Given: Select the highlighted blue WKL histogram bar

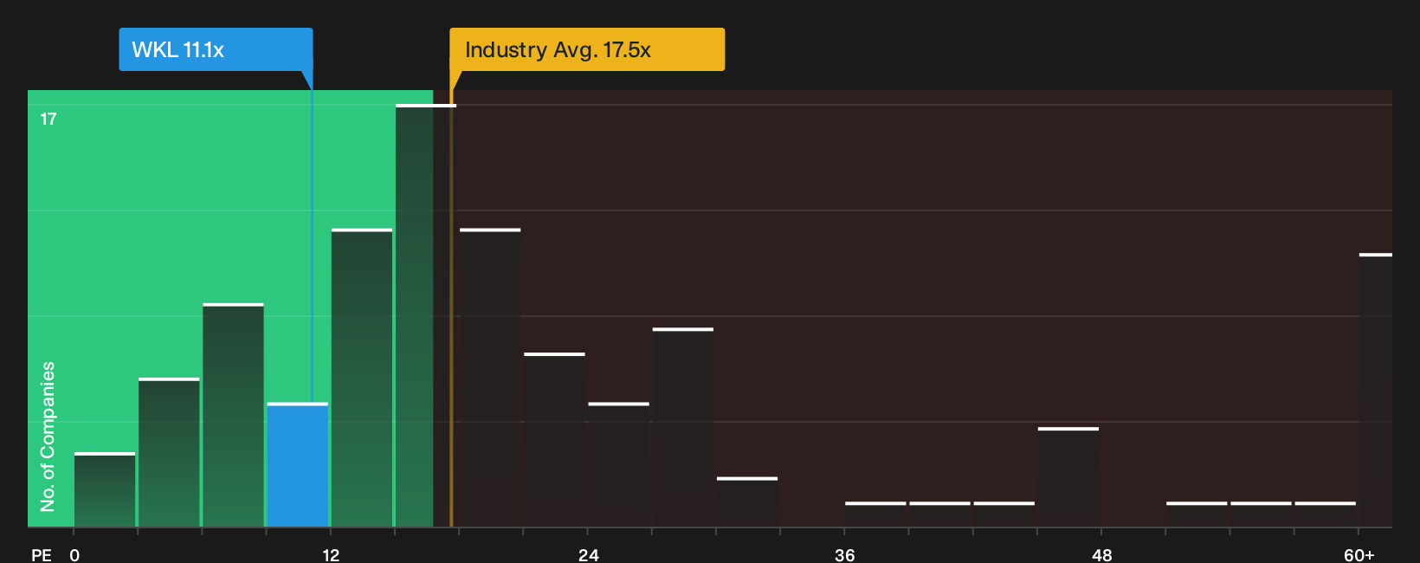Looking at the screenshot, I should [298, 464].
